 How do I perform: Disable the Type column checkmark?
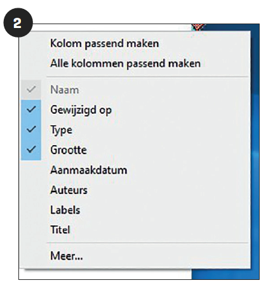pos(31,129)
